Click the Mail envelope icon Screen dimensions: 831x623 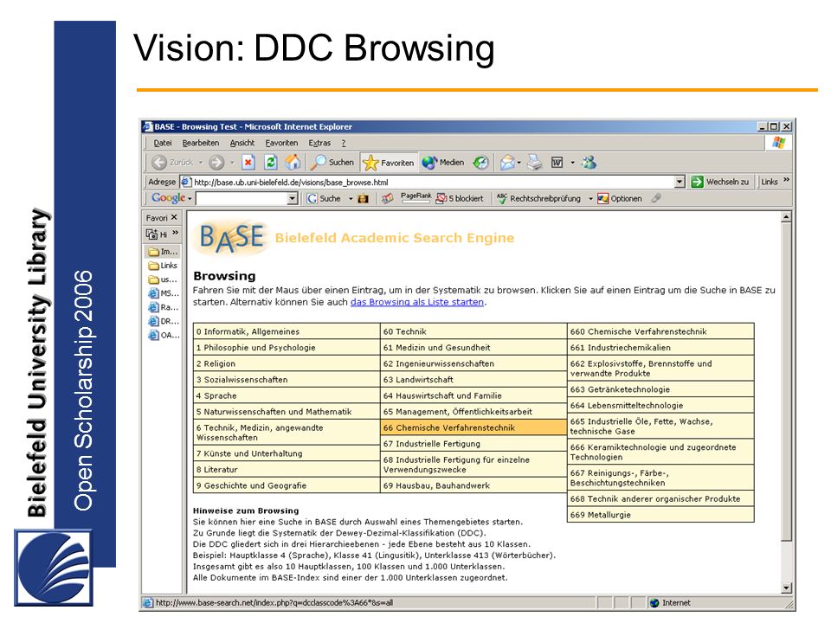508,163
